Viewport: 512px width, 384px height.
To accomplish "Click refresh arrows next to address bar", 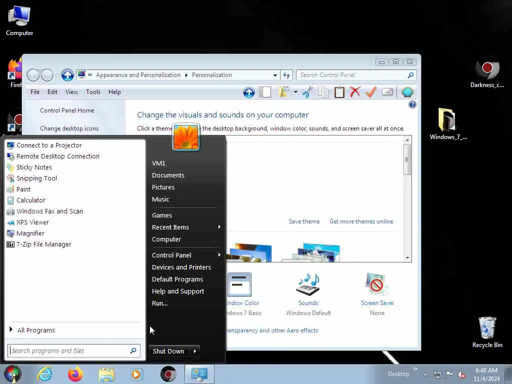I will (x=286, y=75).
